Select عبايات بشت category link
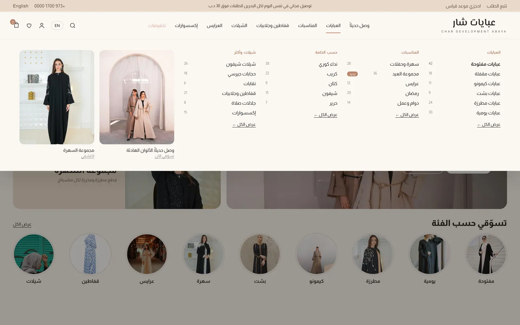The image size is (520, 325). 488,94
